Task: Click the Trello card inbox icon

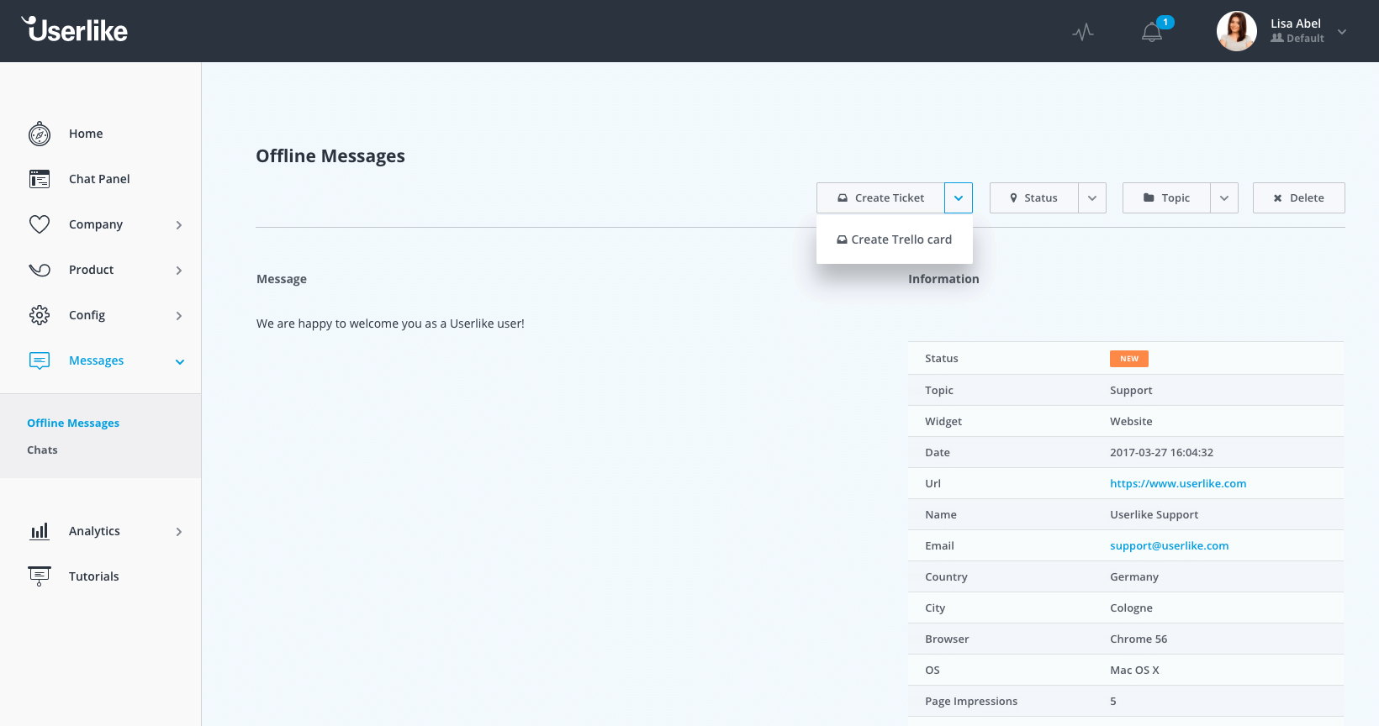Action: 842,239
